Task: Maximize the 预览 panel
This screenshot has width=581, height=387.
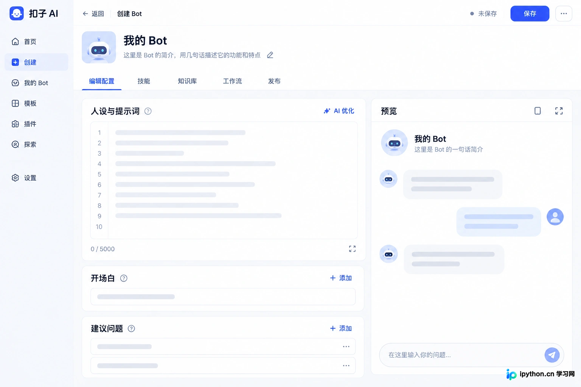Action: [559, 111]
